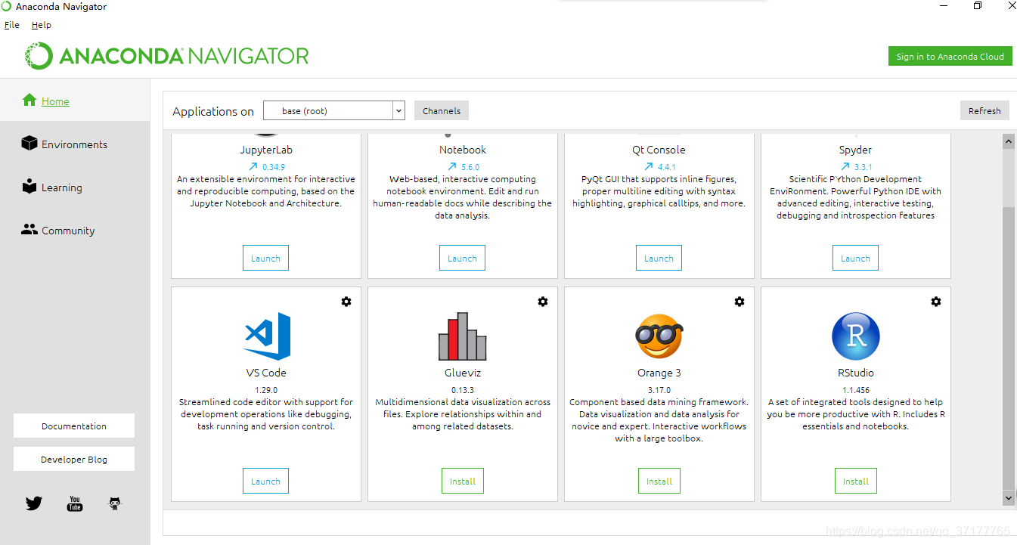1017x545 pixels.
Task: Click RStudio version 1.1.456
Action: (x=856, y=390)
